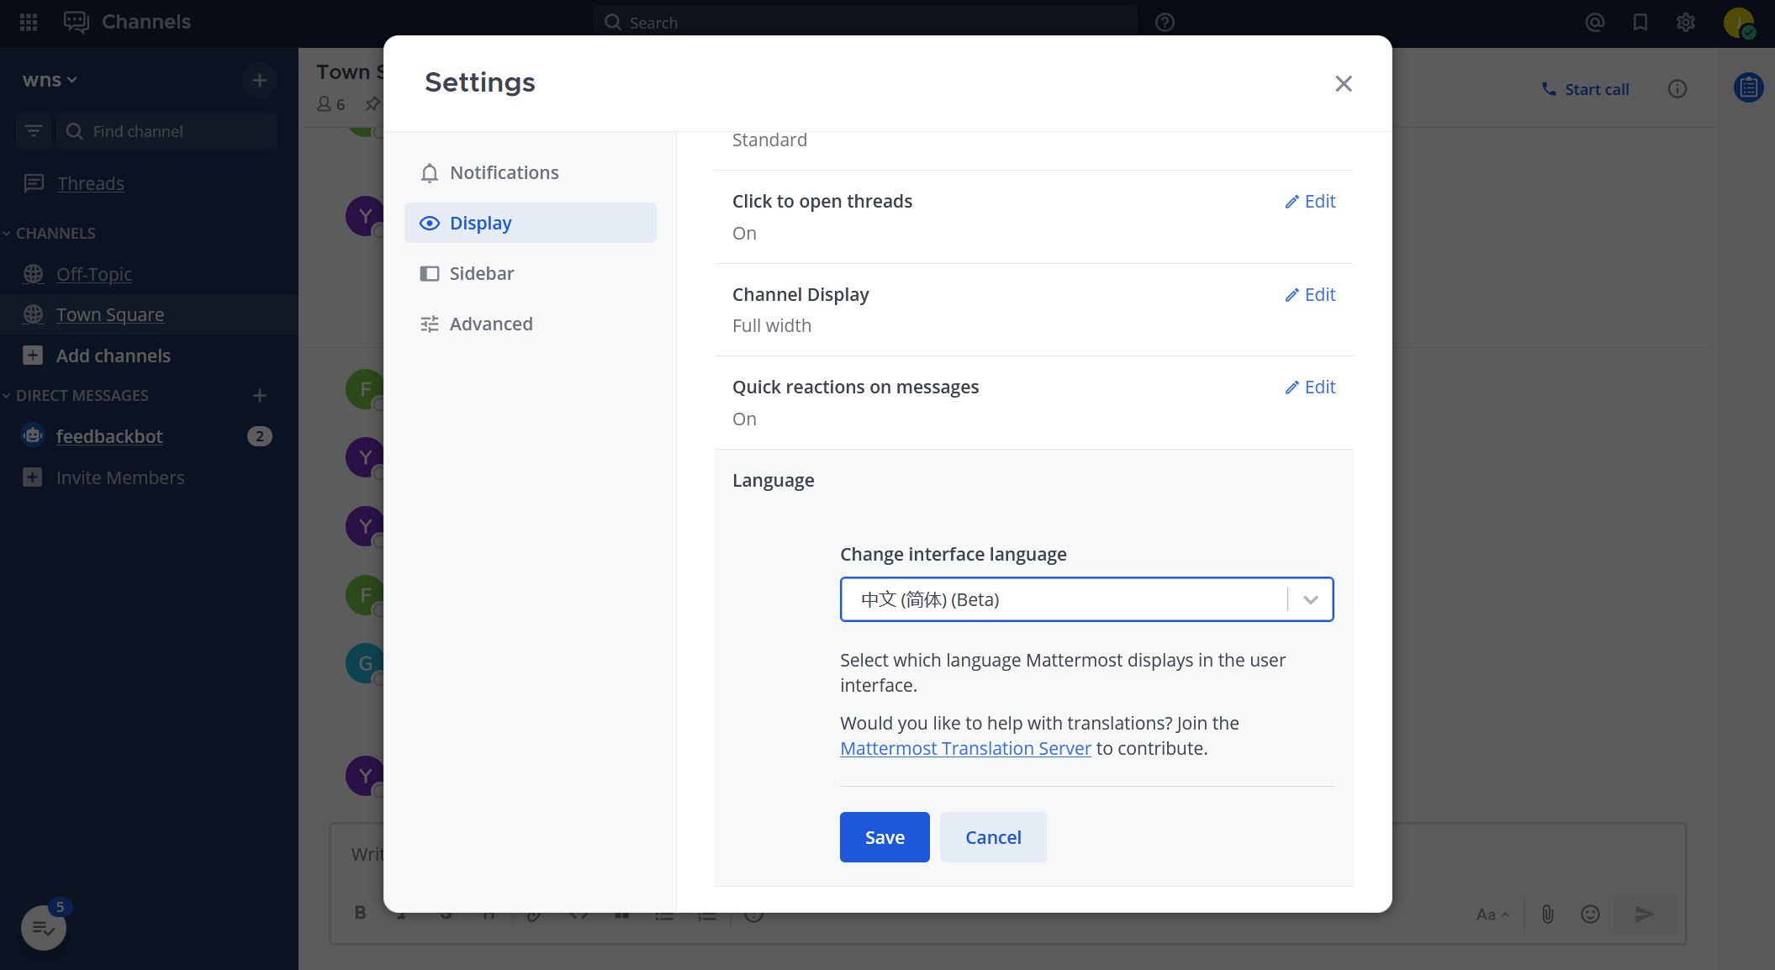Screen dimensions: 1775x970
Task: Click the attachment paperclip icon
Action: point(1547,914)
